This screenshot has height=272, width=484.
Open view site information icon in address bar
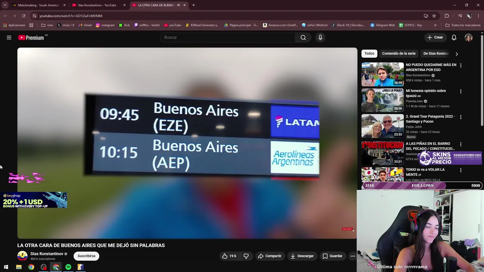tap(34, 16)
